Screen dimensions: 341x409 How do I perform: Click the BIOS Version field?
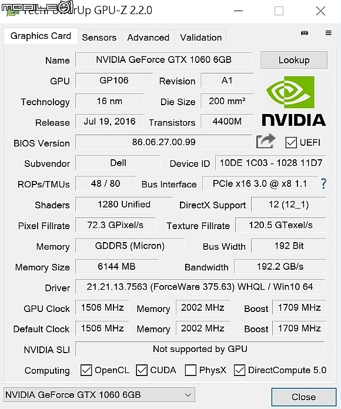coord(163,142)
